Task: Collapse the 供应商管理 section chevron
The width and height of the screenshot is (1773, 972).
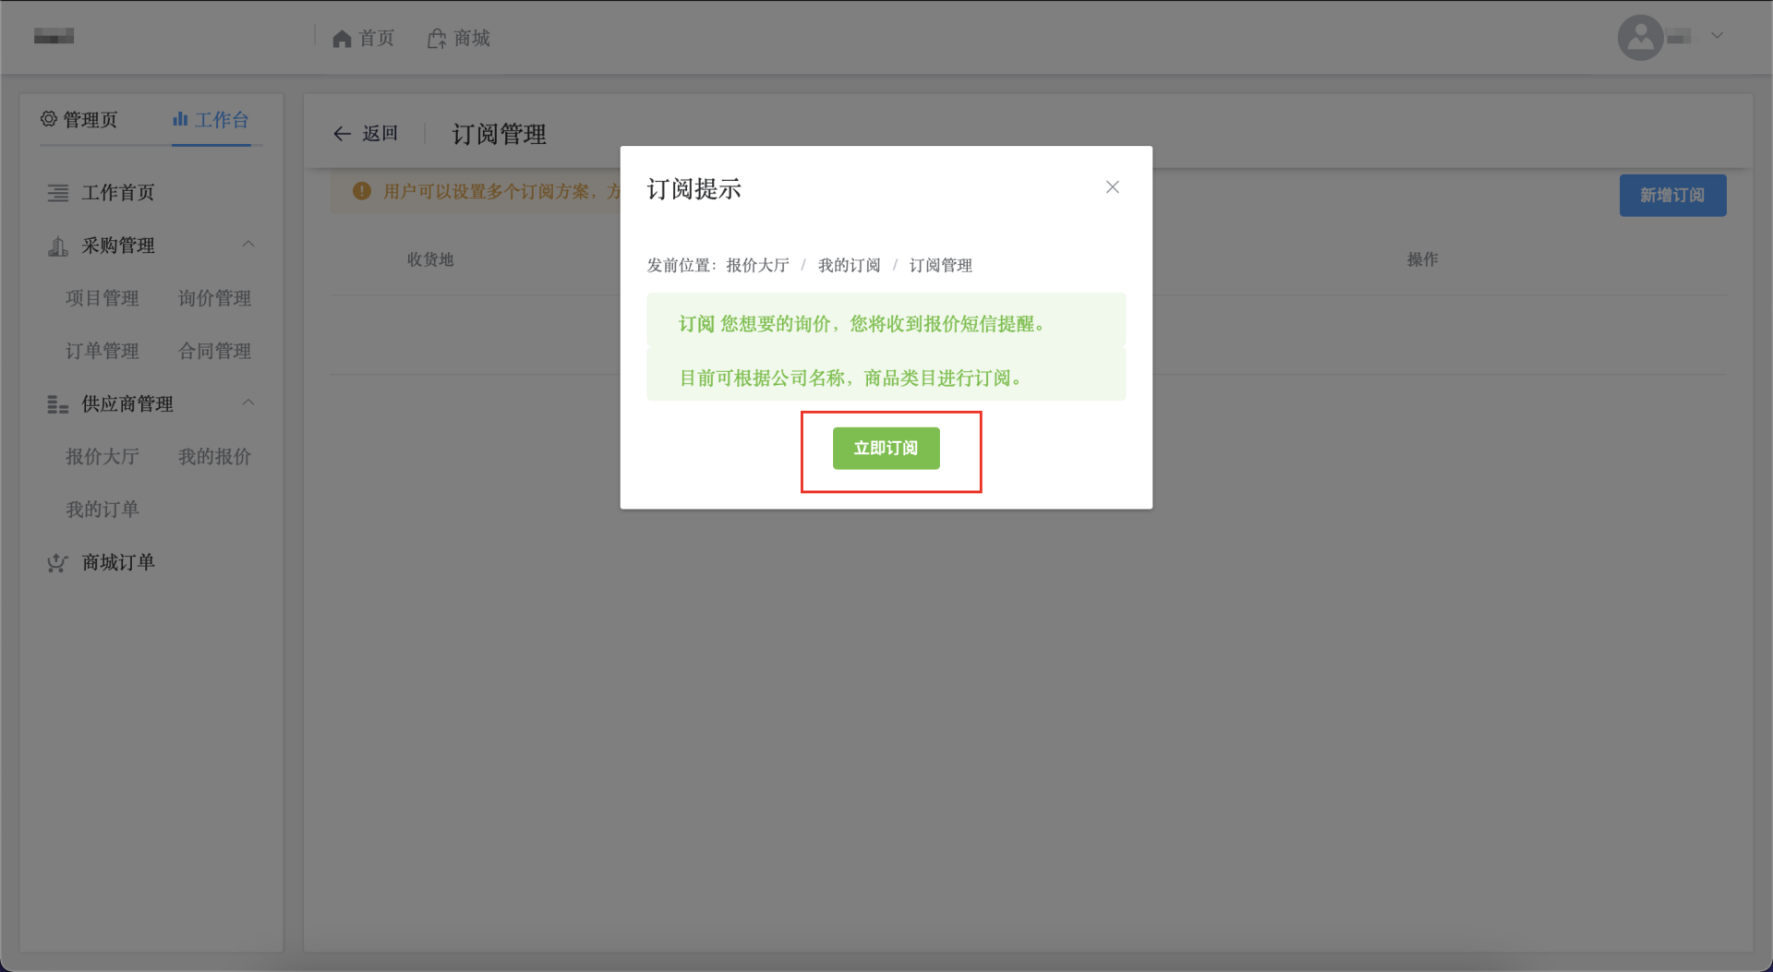Action: [248, 403]
